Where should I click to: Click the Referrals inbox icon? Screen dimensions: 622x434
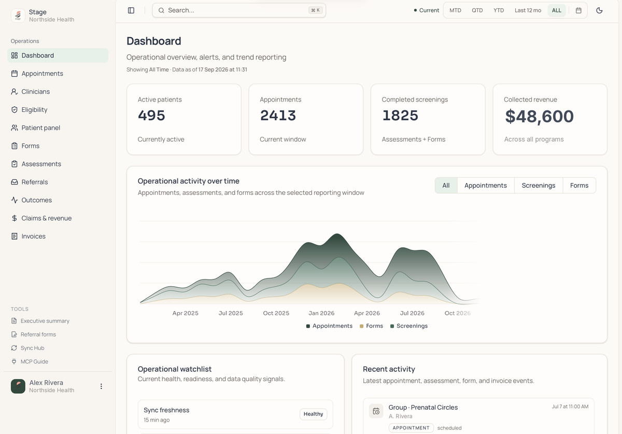click(x=15, y=182)
